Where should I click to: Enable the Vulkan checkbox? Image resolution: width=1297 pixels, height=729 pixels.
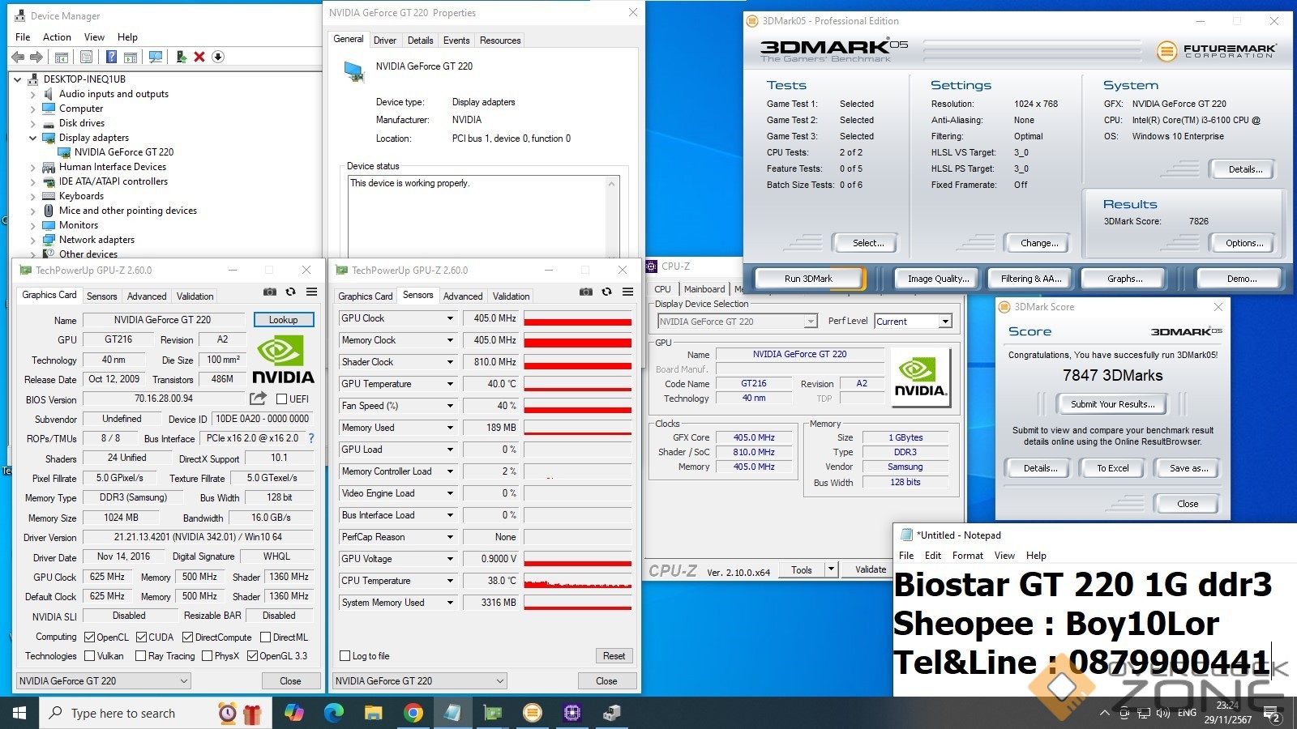(x=90, y=656)
